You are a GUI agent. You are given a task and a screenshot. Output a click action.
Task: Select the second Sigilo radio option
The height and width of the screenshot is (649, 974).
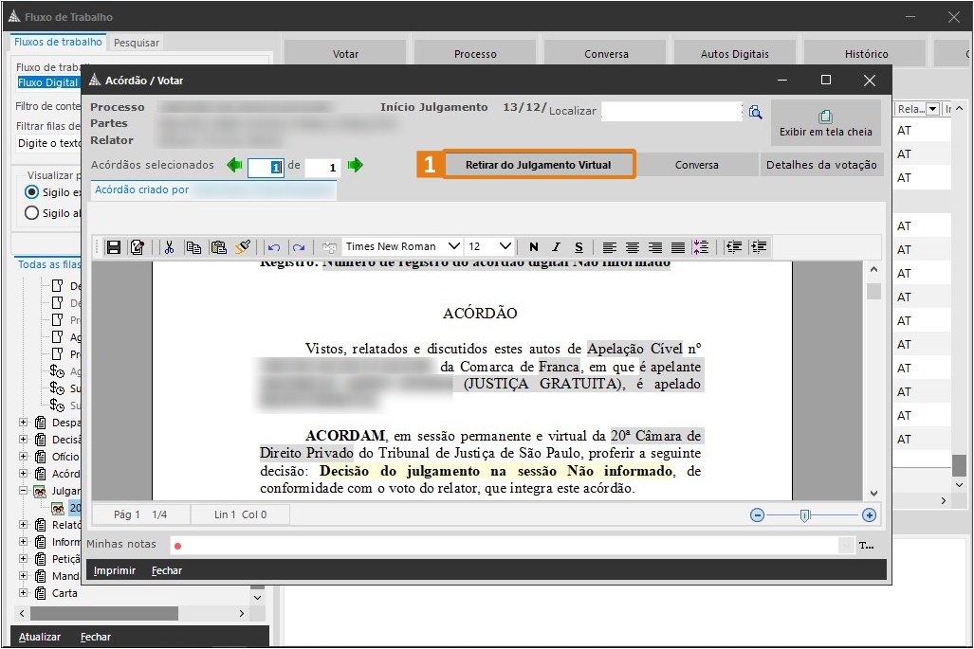pyautogui.click(x=31, y=213)
